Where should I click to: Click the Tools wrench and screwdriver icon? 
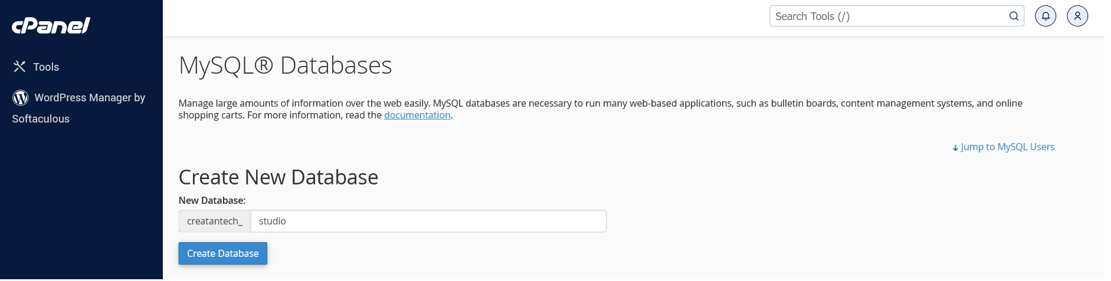(19, 67)
